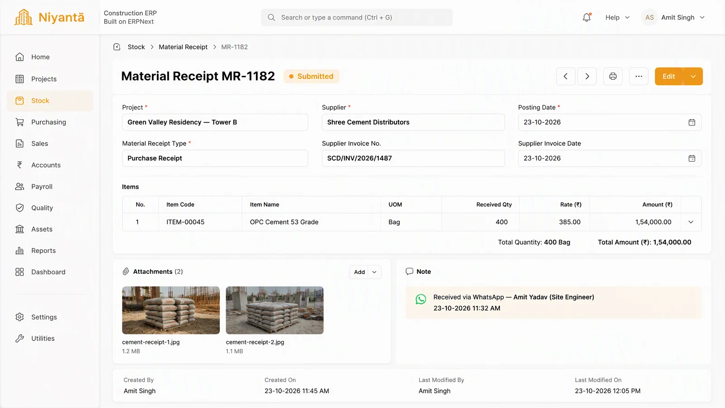The height and width of the screenshot is (408, 725).
Task: Open Amit Singh account menu
Action: 682,17
